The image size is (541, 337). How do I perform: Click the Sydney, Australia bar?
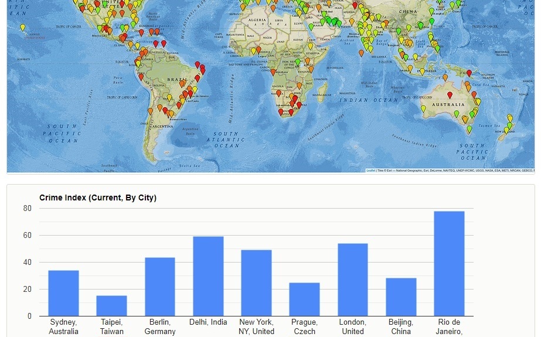point(63,293)
